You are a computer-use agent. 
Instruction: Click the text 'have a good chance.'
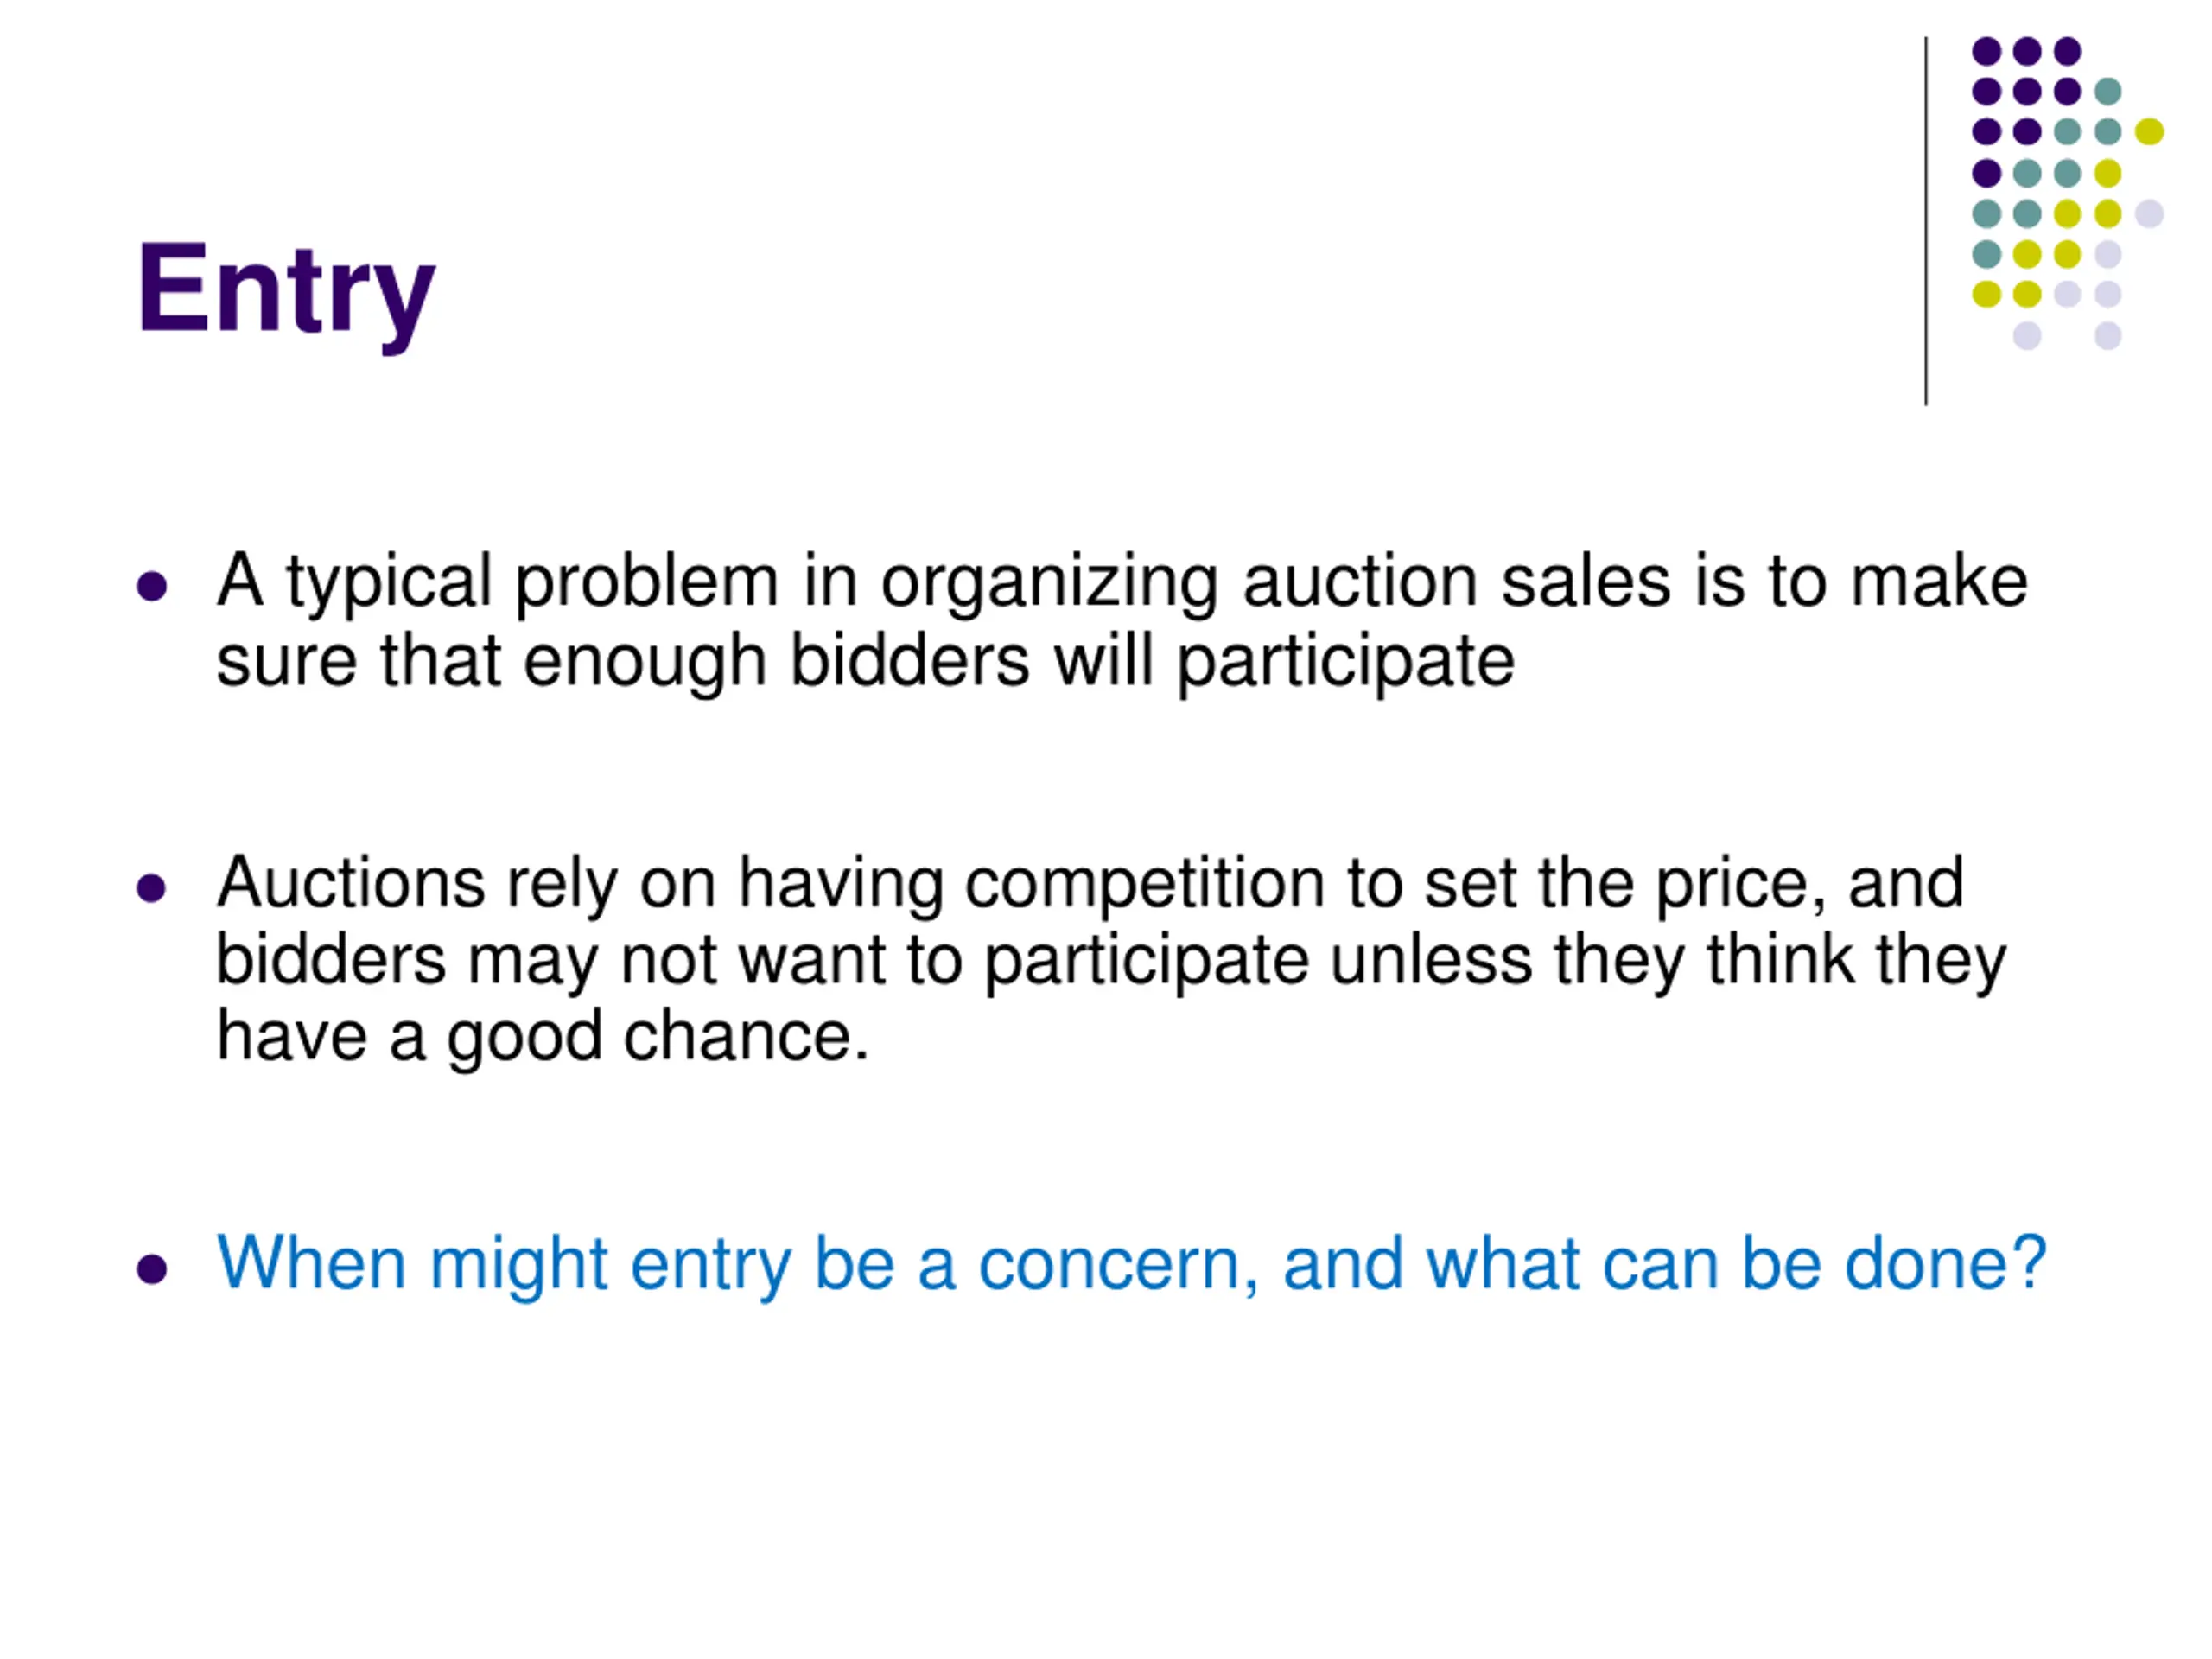pos(543,1037)
